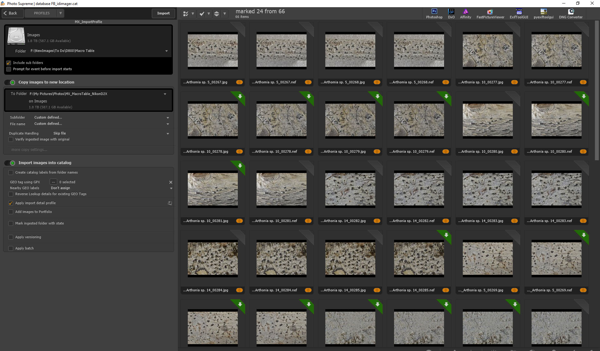Toggle Import images into catalog switch
Screen dimensions: 600x351
click(x=10, y=163)
